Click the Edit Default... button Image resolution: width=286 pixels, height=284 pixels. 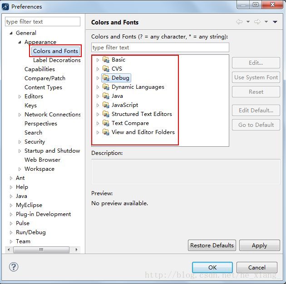click(x=256, y=110)
